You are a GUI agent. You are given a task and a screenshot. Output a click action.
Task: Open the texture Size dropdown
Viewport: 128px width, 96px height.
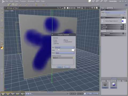pyautogui.click(x=65, y=47)
